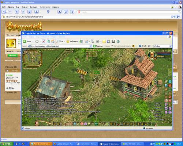Screen dimensions: 183x146
Task: Stop loading with Firefox's X button
Action: [x=23, y=12]
